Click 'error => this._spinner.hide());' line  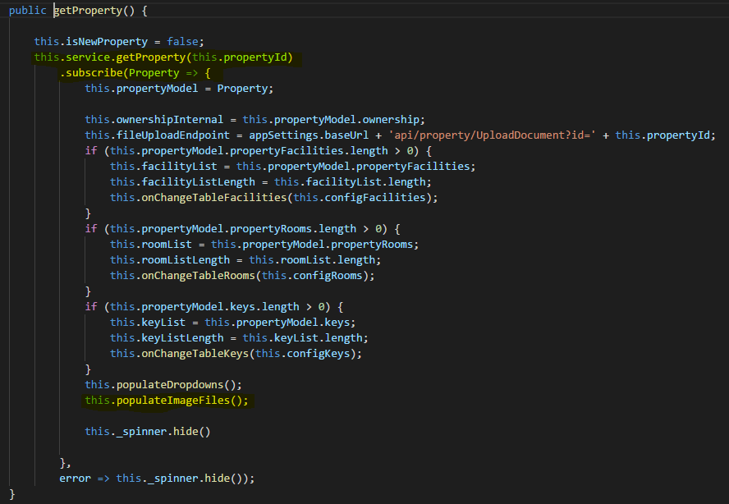point(157,479)
